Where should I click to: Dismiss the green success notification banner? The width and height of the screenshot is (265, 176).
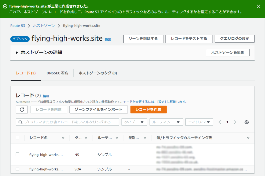258,6
